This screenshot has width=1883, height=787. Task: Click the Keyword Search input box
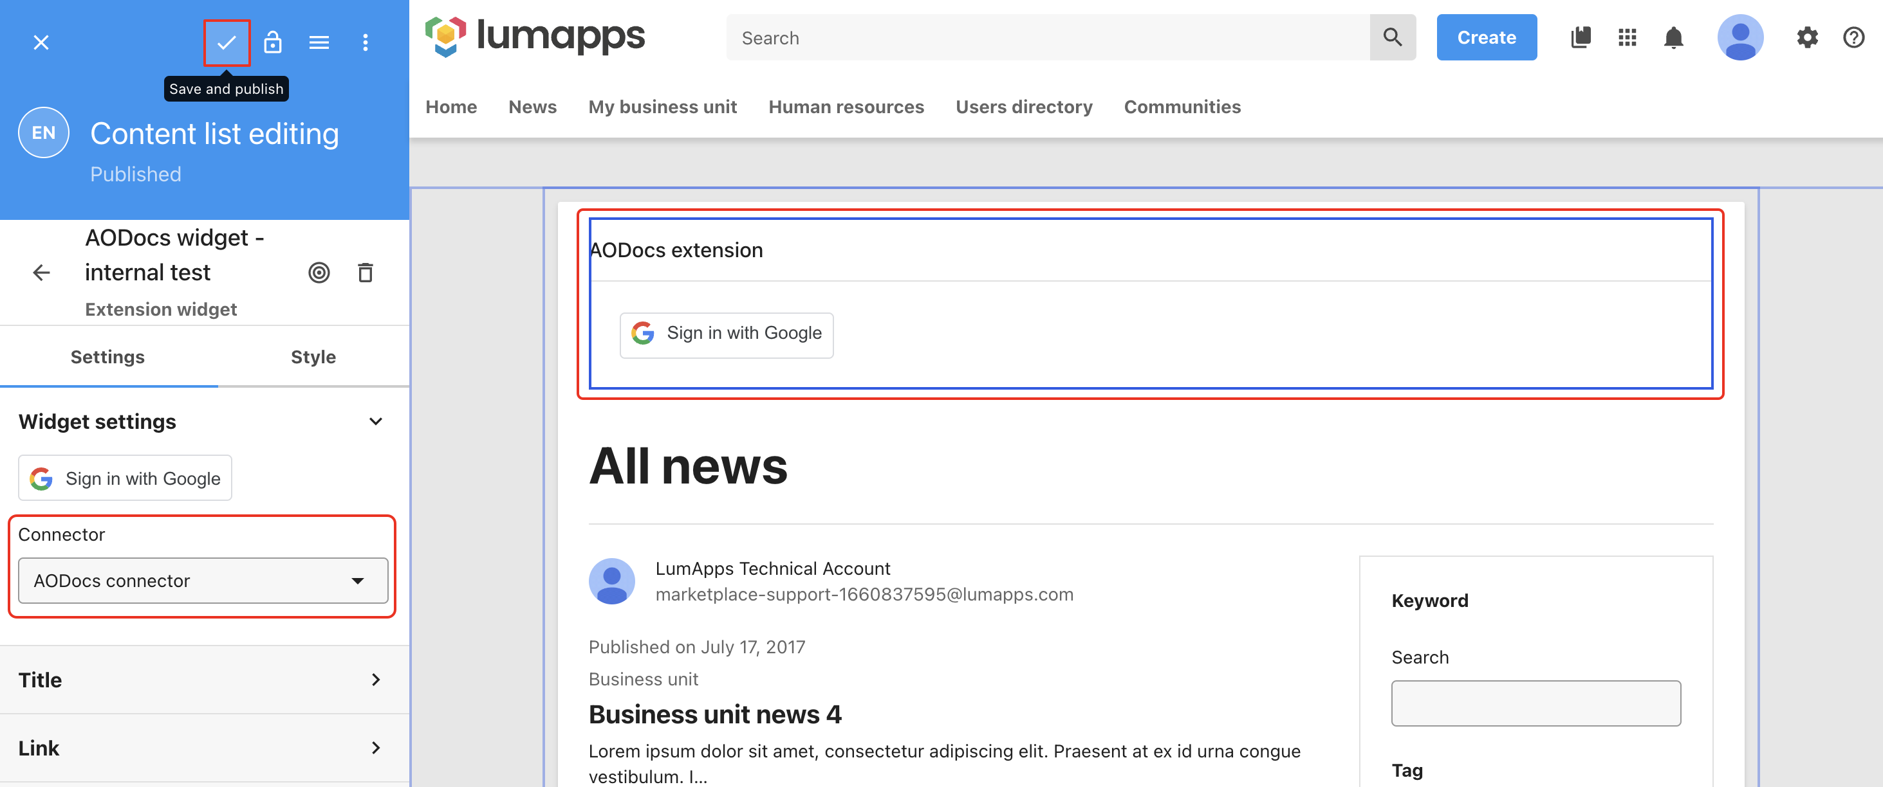coord(1535,704)
